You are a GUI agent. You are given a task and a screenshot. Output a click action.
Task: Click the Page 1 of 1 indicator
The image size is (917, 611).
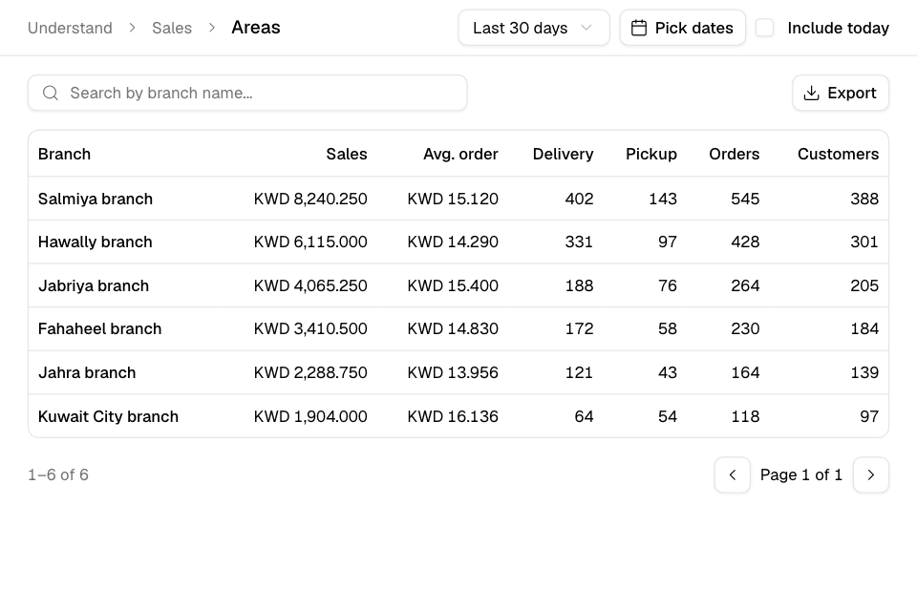point(801,474)
